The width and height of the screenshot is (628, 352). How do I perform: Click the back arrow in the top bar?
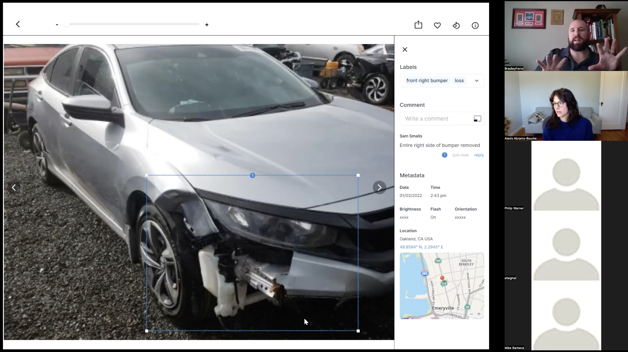pos(18,24)
